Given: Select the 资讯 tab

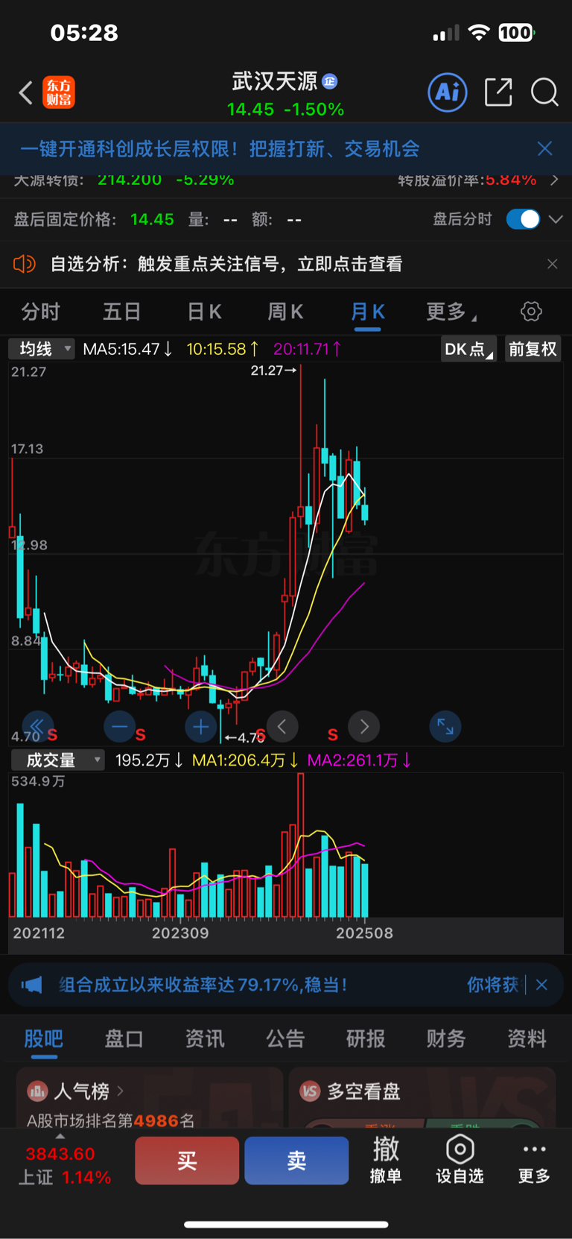Looking at the screenshot, I should tap(205, 1038).
